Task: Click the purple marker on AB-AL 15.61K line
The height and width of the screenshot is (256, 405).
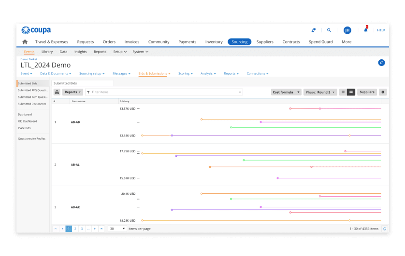Action: 278,178
